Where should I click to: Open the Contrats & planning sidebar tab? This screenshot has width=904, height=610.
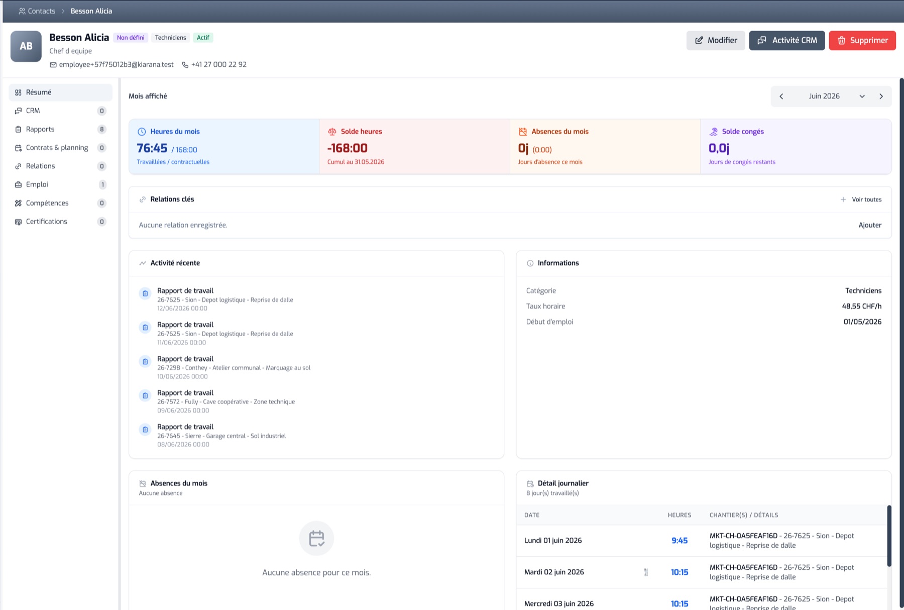pos(60,148)
